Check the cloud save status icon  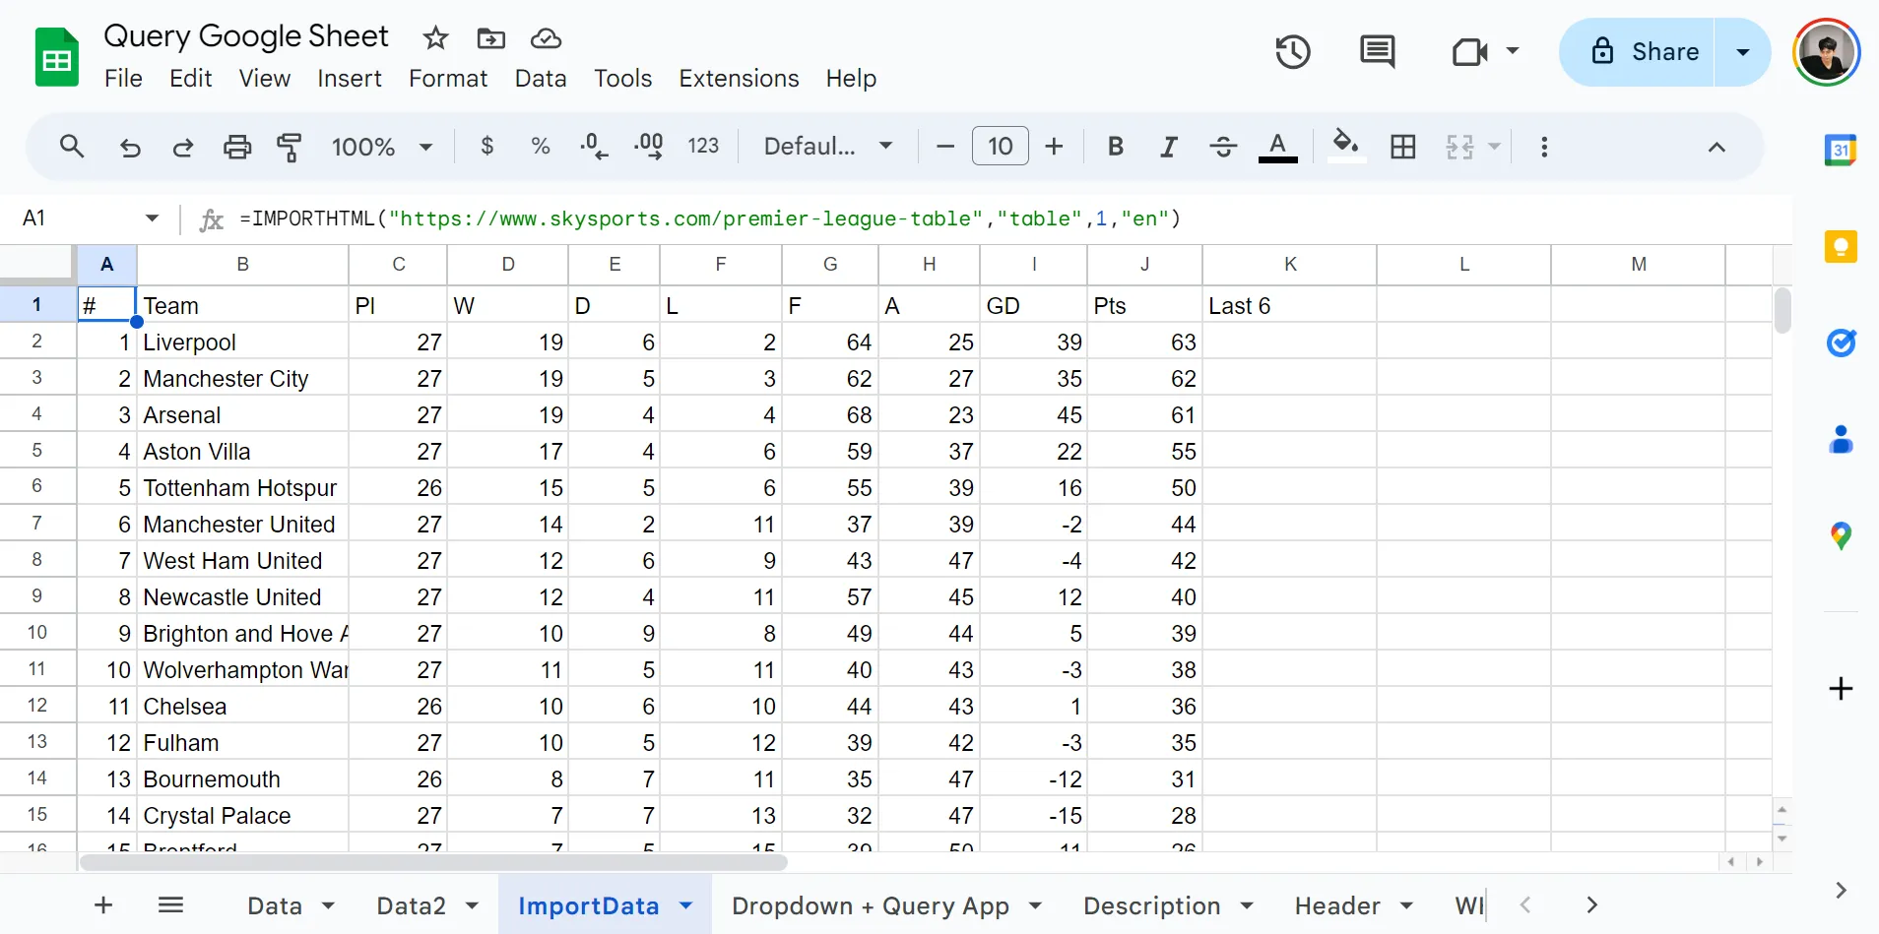(546, 38)
